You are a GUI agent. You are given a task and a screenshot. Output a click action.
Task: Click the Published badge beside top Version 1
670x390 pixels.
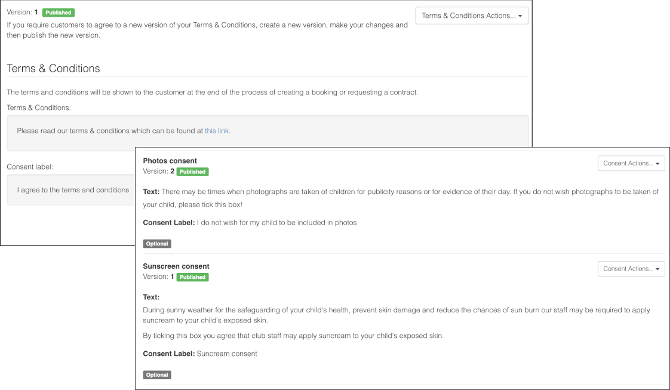point(59,13)
